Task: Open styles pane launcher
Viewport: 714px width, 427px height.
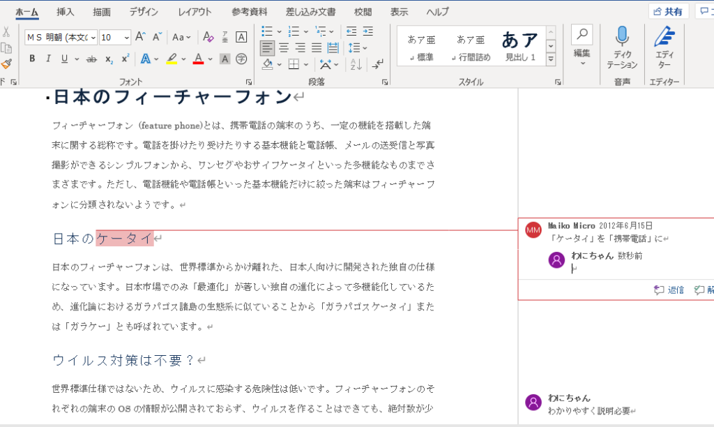Action: click(x=558, y=82)
